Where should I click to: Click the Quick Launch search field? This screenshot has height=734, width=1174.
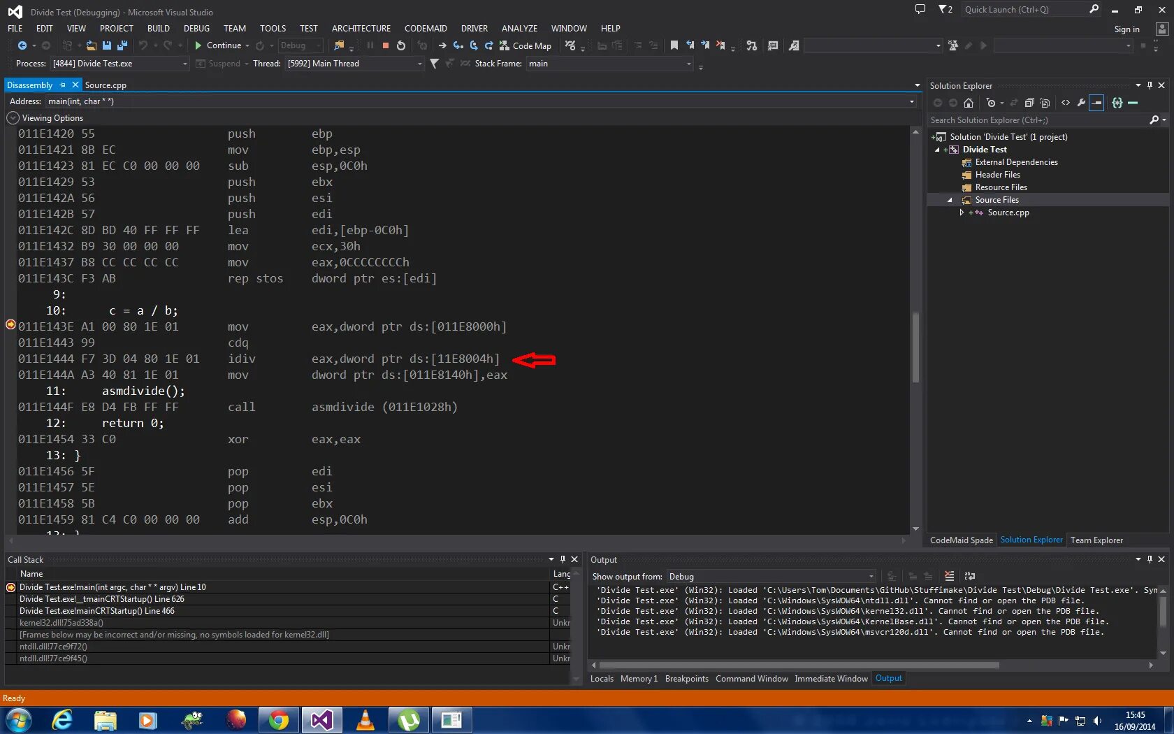pyautogui.click(x=1024, y=9)
